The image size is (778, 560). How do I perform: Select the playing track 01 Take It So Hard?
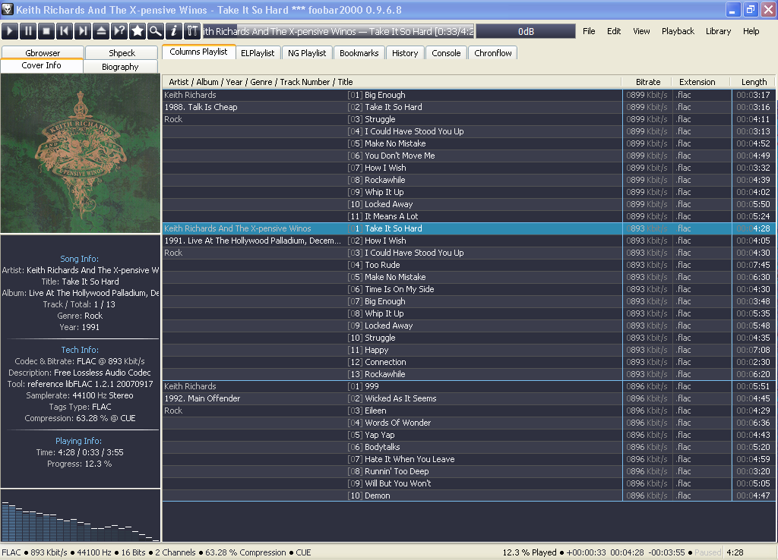point(470,228)
